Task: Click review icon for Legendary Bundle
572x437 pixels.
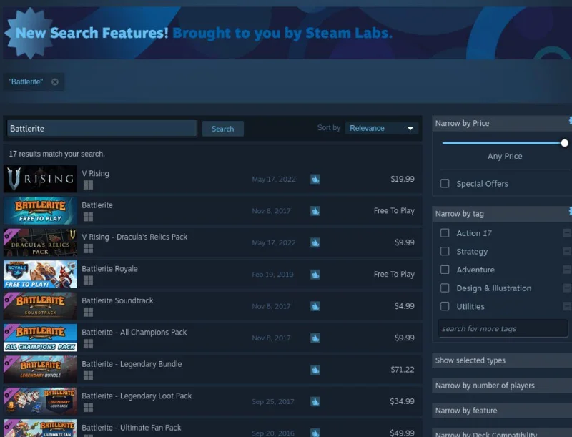Action: click(x=315, y=370)
